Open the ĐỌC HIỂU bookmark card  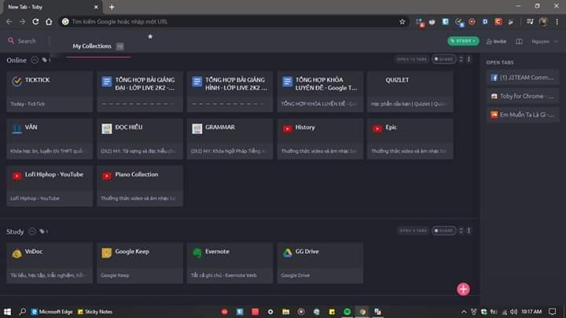[140, 139]
